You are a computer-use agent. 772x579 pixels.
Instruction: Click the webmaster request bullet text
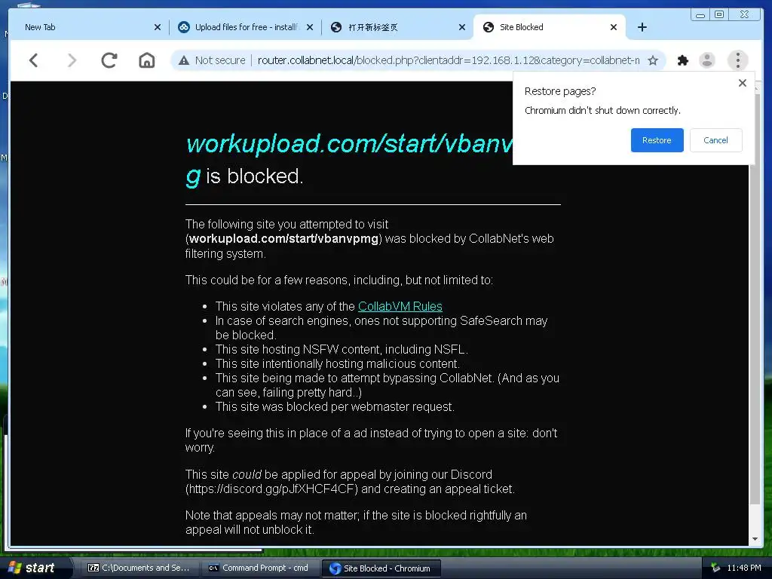coord(335,406)
